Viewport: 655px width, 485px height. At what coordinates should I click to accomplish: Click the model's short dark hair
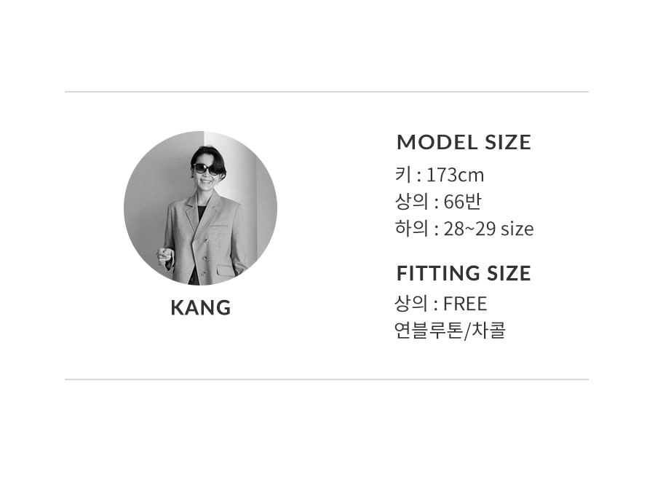(x=208, y=157)
